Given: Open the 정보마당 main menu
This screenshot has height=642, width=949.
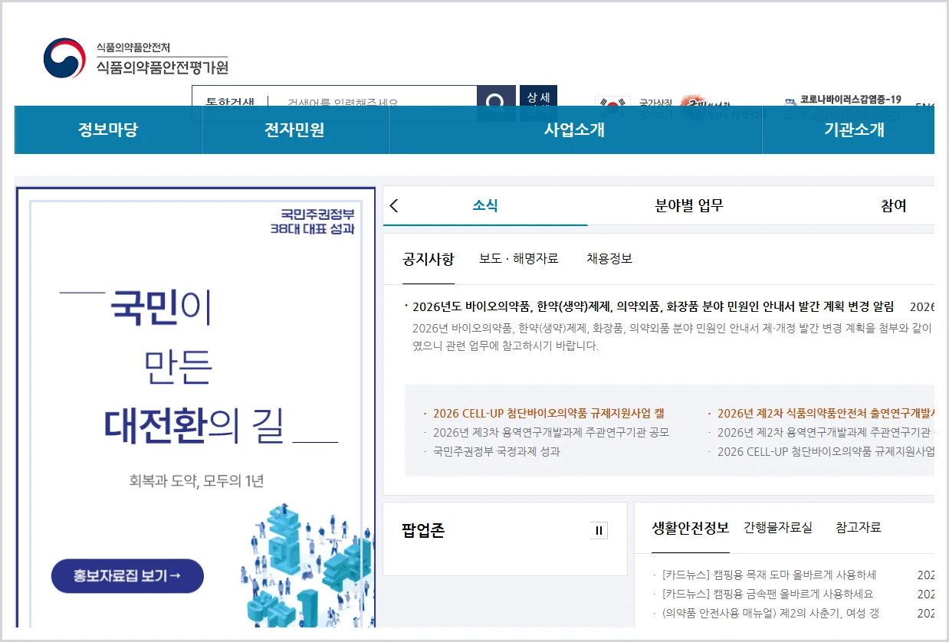Looking at the screenshot, I should pos(108,129).
